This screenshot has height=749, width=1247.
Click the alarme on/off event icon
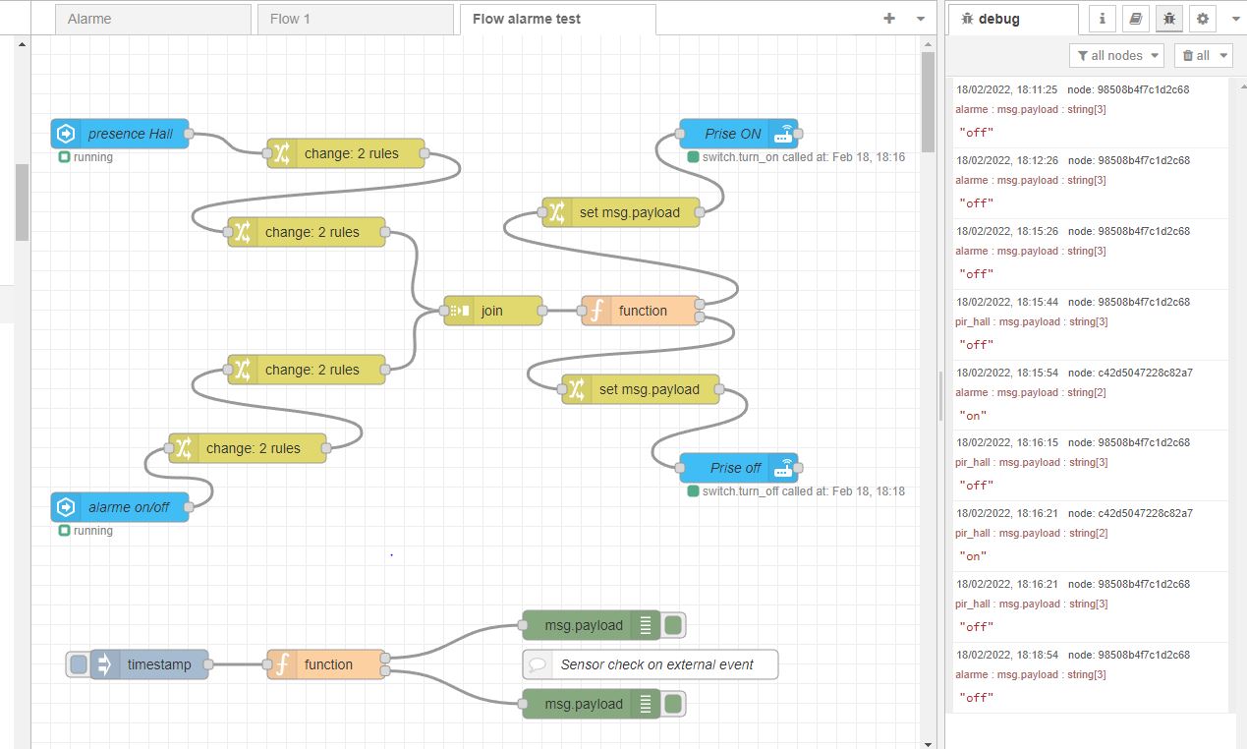[x=66, y=507]
